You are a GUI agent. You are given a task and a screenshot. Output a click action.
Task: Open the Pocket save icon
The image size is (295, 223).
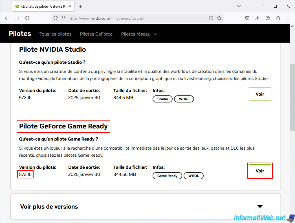point(247,18)
